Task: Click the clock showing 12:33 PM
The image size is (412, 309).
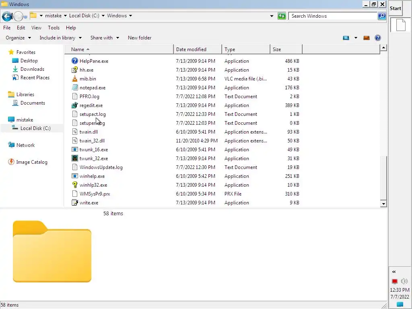Action: coord(400,290)
